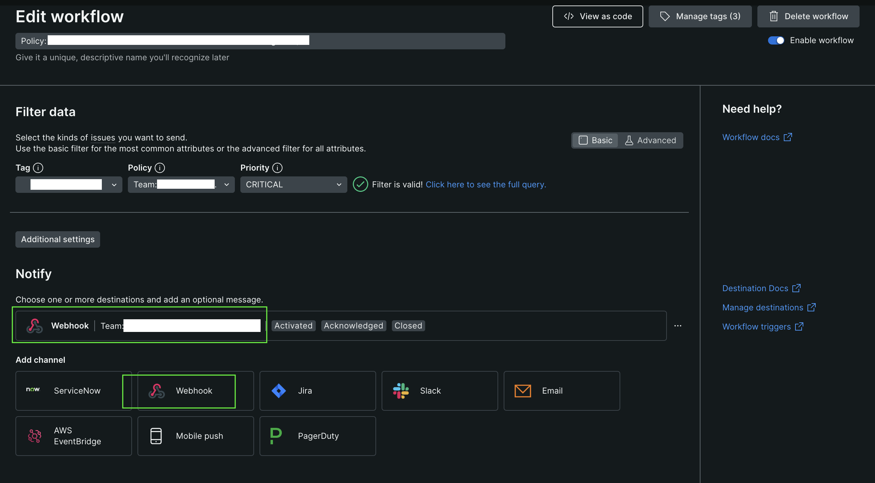This screenshot has width=875, height=483.
Task: Click the View as code button
Action: [598, 16]
